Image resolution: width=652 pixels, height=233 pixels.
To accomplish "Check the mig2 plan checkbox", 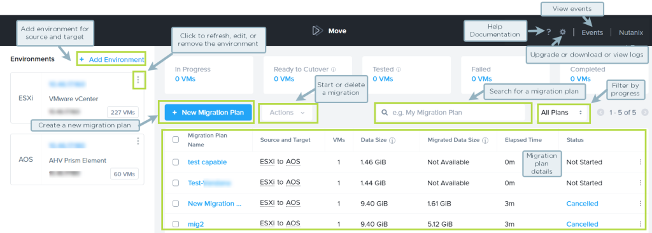I will [x=176, y=224].
